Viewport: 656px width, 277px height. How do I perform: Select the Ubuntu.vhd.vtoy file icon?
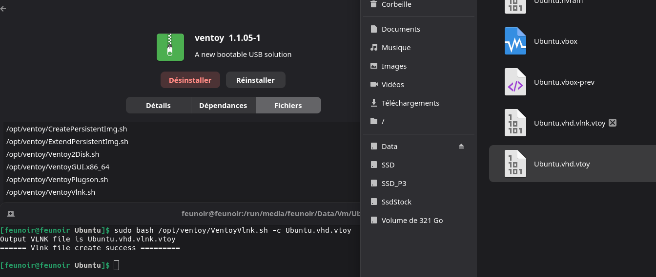(515, 164)
